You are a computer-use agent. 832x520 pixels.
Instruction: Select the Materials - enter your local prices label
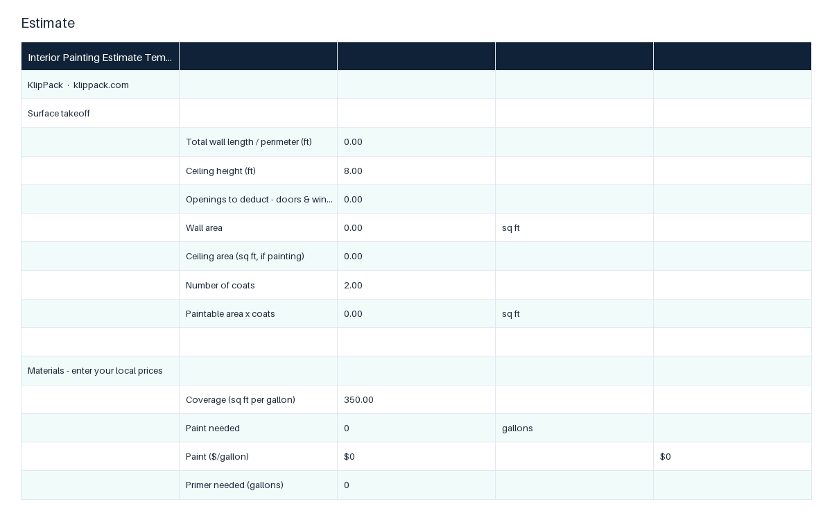click(95, 370)
